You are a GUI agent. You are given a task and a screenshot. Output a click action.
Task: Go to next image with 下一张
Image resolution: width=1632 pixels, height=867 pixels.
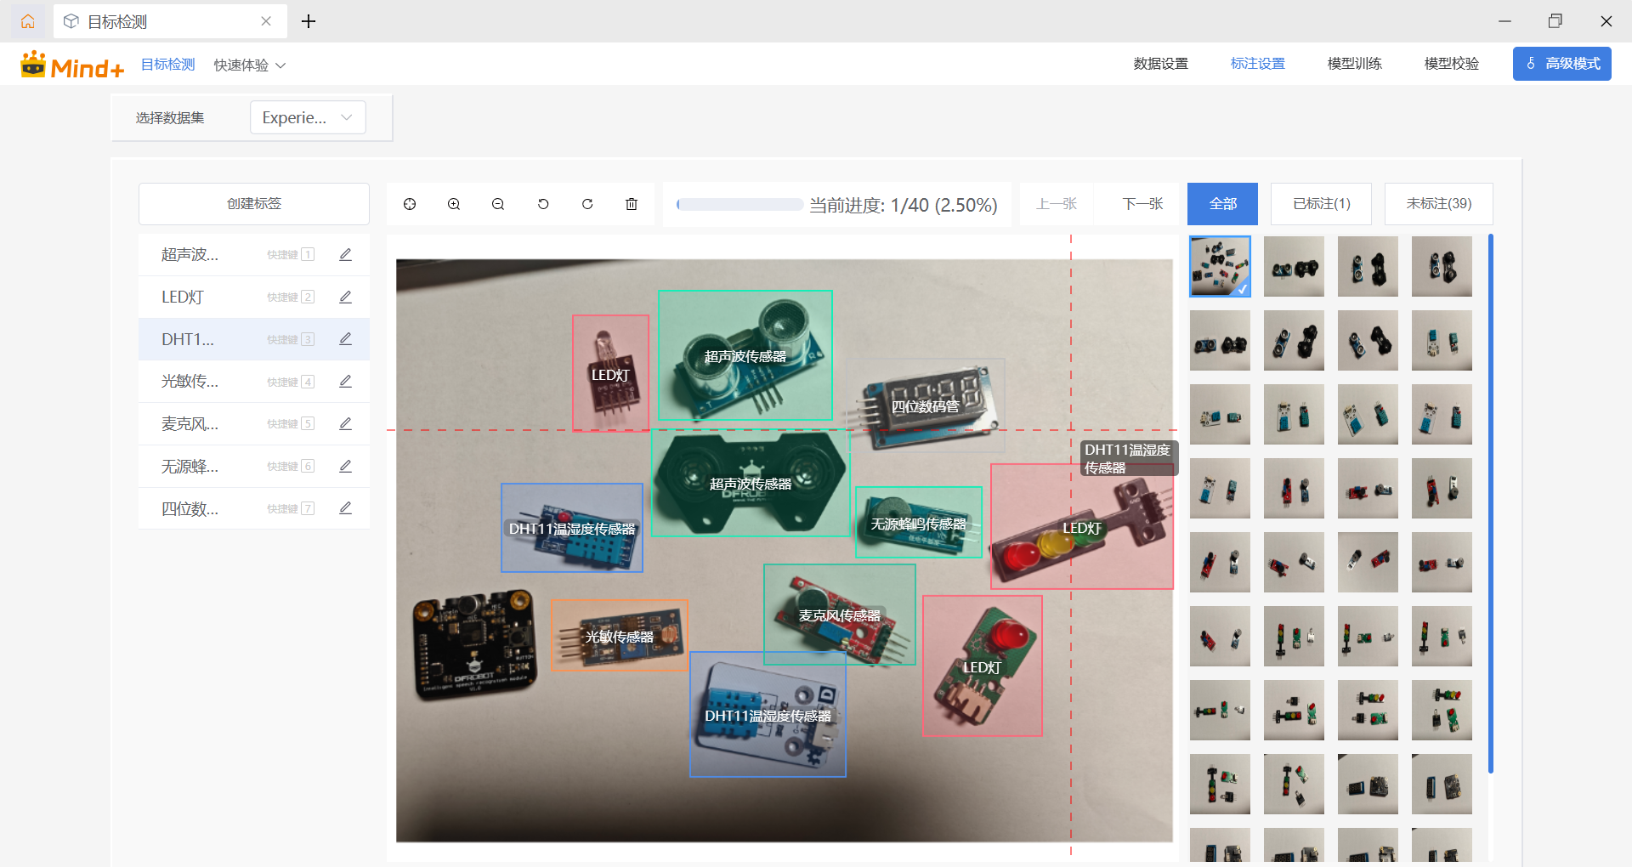pyautogui.click(x=1142, y=204)
